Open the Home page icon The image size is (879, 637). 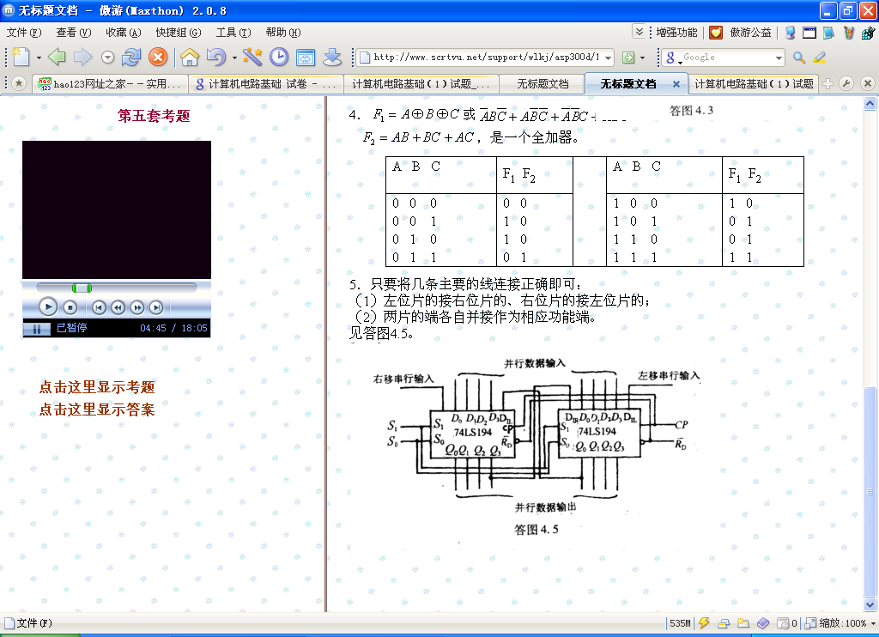[x=190, y=58]
